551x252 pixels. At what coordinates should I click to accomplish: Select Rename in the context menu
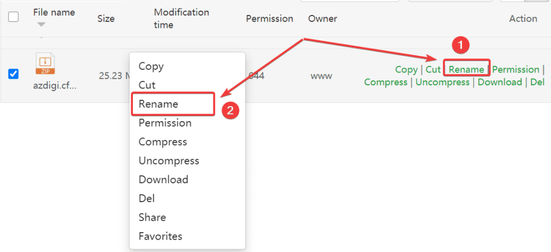tap(158, 103)
